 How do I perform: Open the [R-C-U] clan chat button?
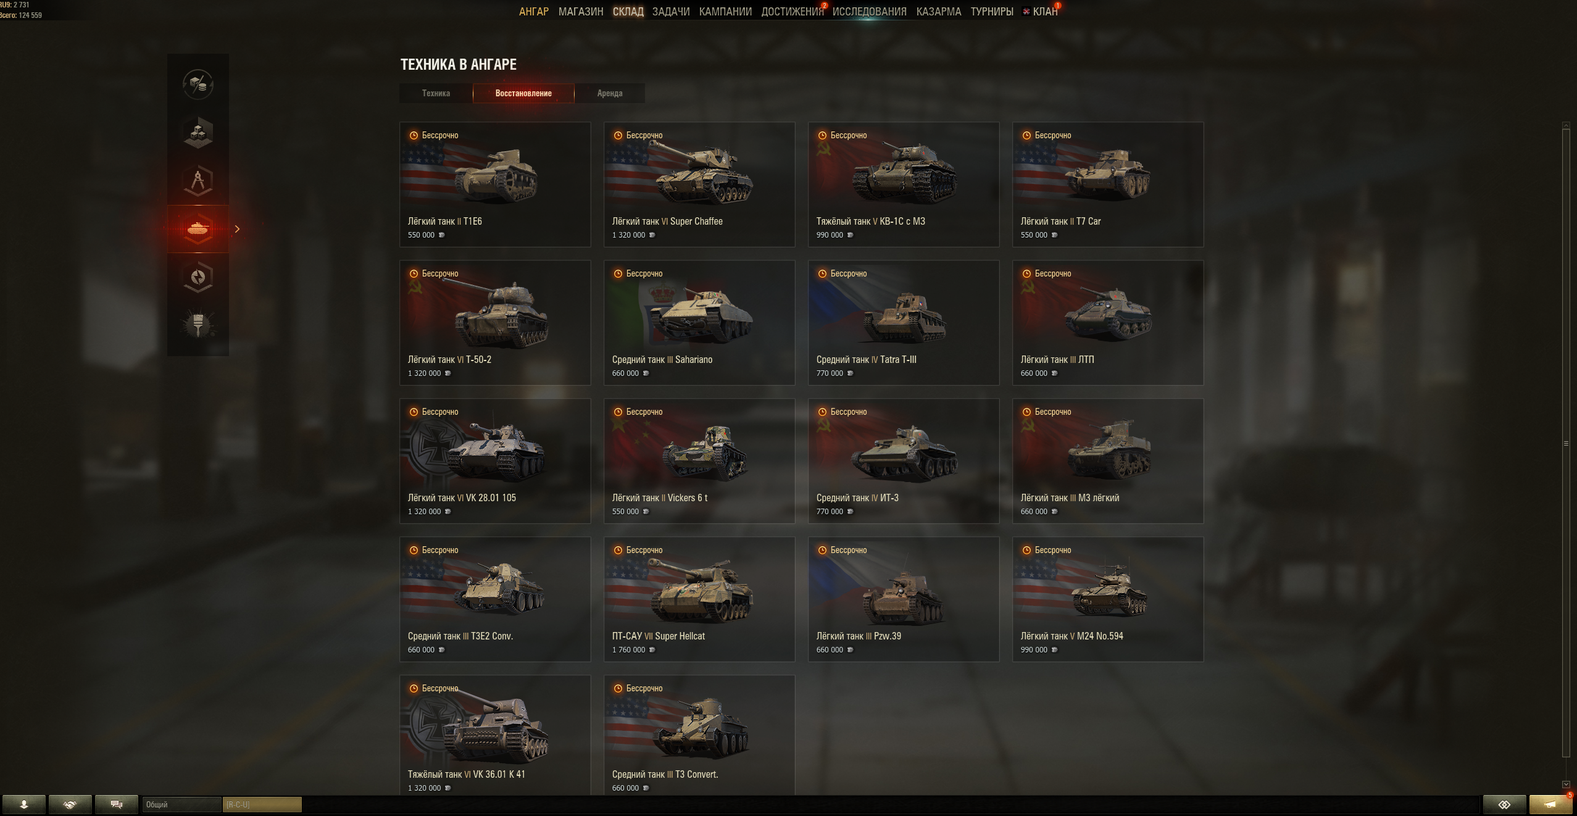262,804
